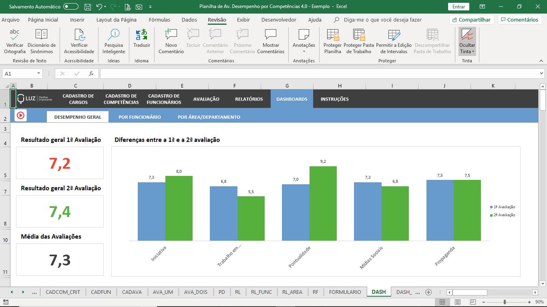
Task: Open Customize Quick Access Toolbar dropdown
Action: [x=150, y=7]
